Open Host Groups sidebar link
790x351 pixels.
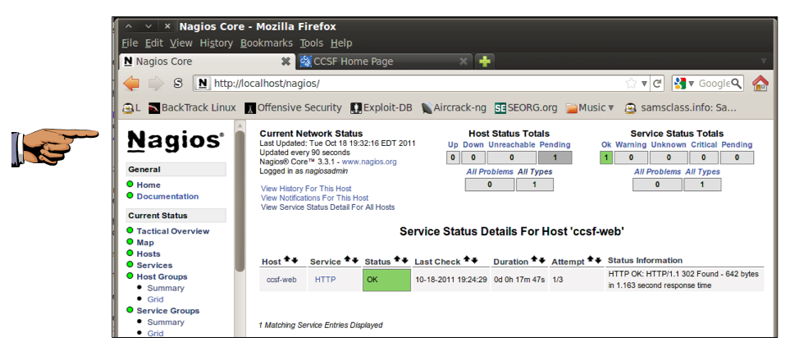pyautogui.click(x=162, y=276)
